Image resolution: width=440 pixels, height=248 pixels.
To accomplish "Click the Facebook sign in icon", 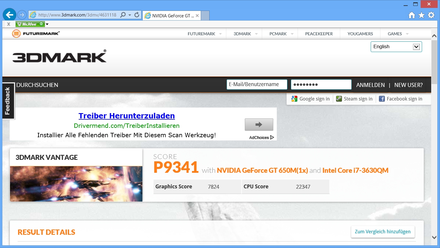I will pos(382,99).
